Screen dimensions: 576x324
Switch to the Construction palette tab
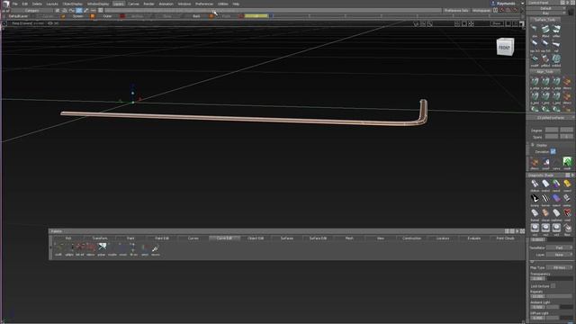click(x=412, y=238)
